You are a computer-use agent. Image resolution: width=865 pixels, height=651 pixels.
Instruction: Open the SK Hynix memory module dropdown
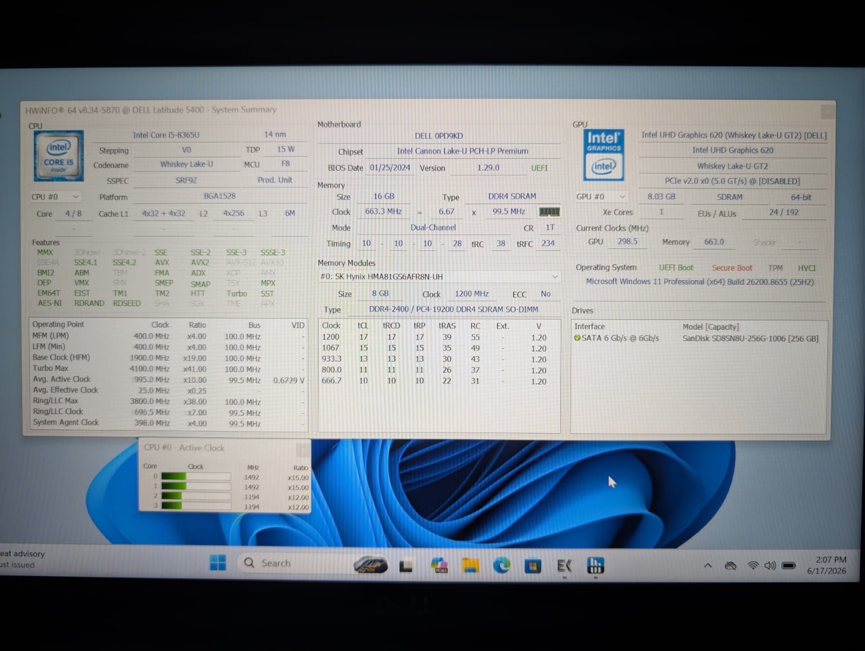coord(439,276)
